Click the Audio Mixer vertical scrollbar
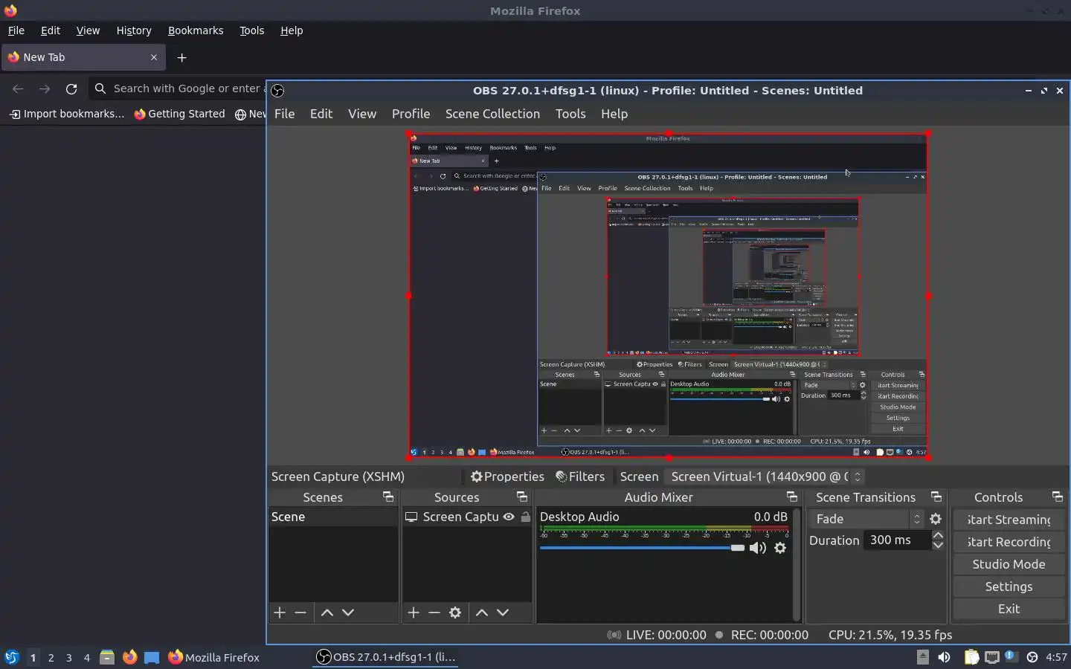 click(x=797, y=565)
